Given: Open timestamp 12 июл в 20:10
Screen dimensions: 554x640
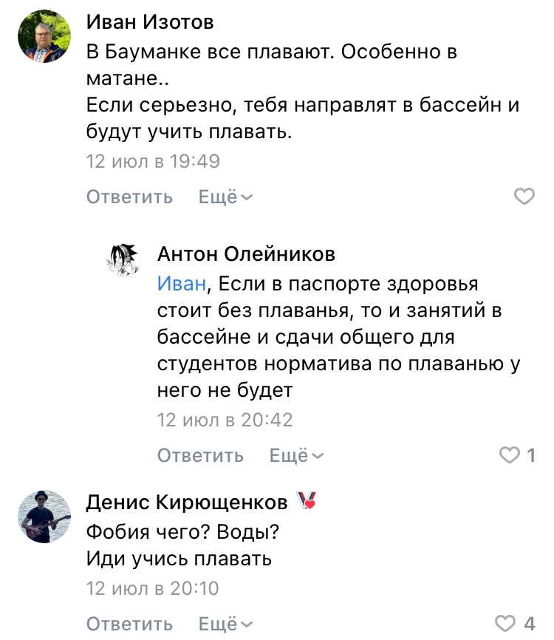Looking at the screenshot, I should click(153, 589).
